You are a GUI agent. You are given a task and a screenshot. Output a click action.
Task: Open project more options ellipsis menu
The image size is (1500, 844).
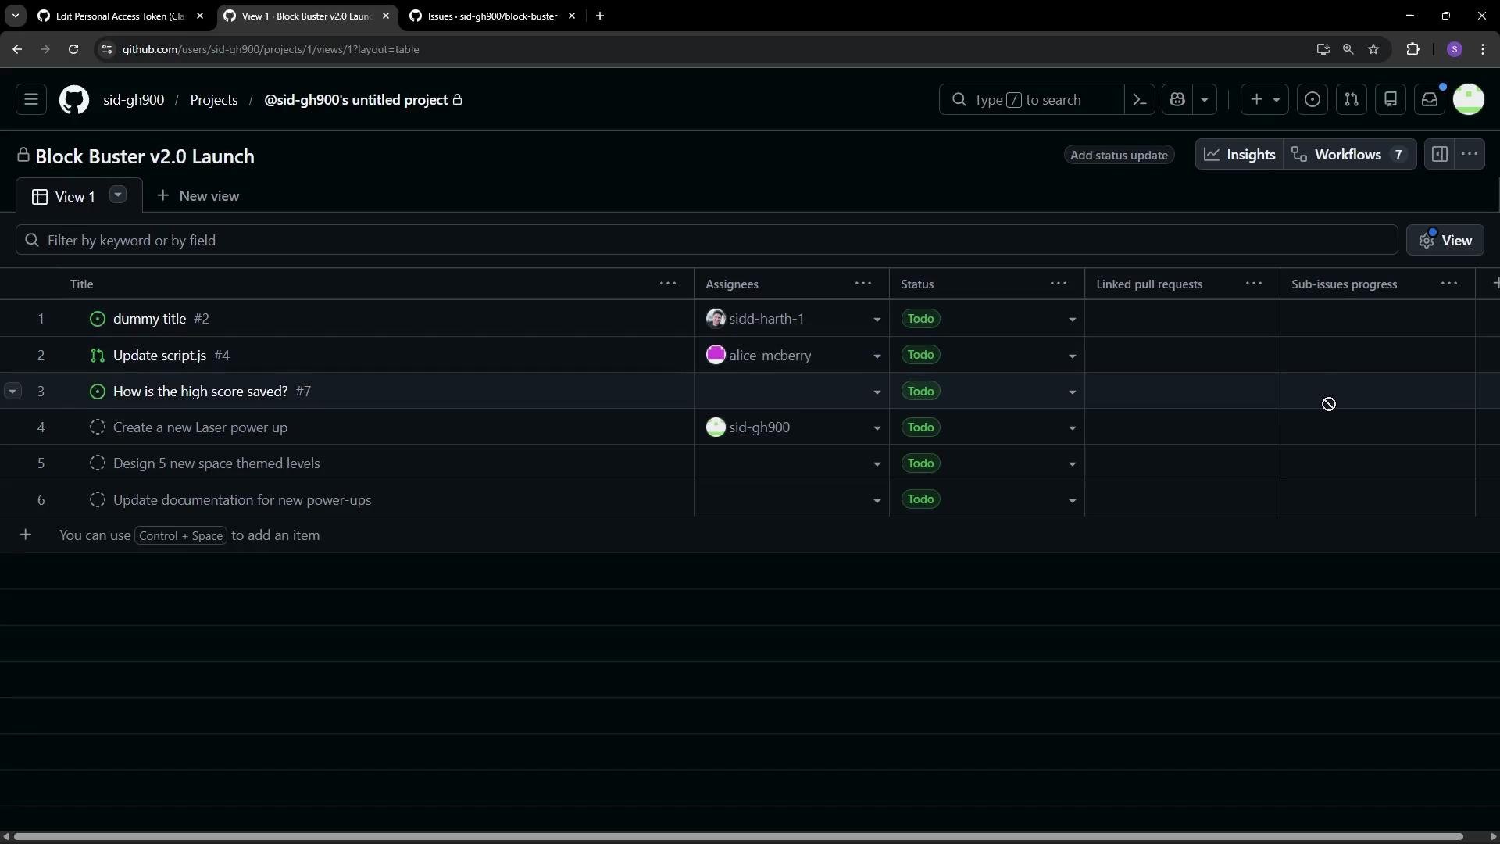pos(1470,155)
